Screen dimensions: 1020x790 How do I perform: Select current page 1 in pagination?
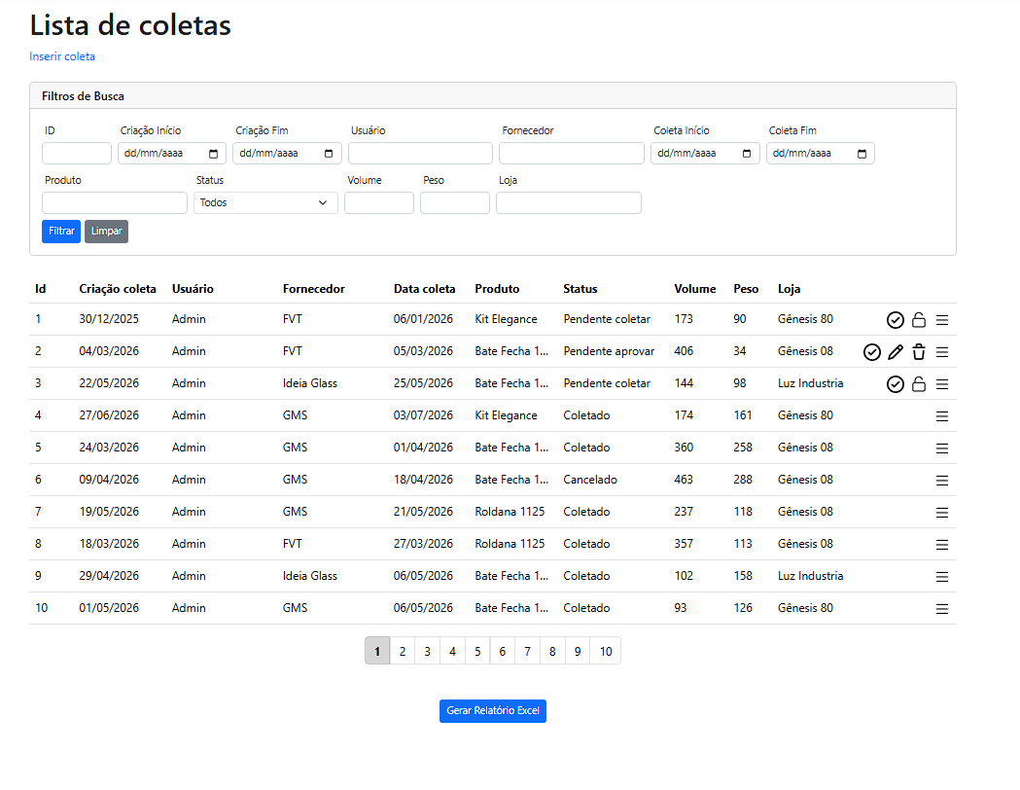(x=377, y=651)
